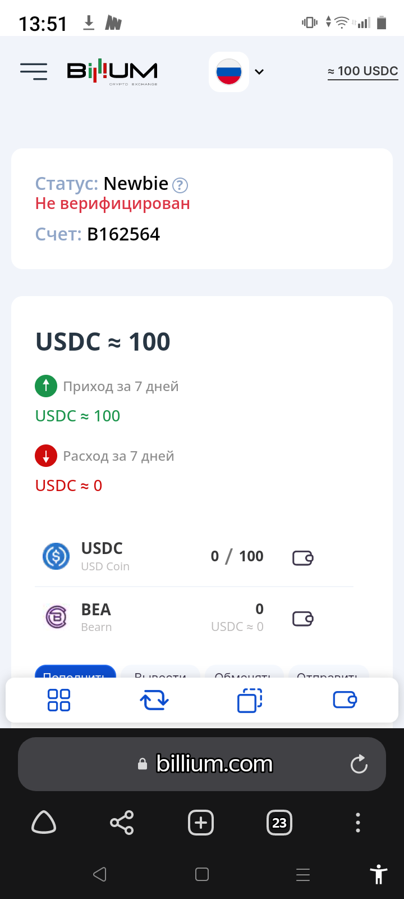
Task: Open the browser tabs counter showing 23
Action: (279, 823)
